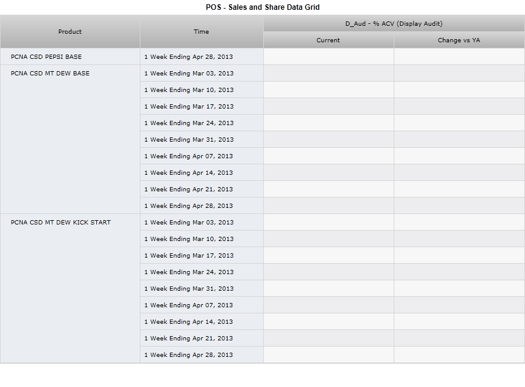Click Mar 17, 2013 week under MT DEW BASE
The width and height of the screenshot is (525, 387).
[x=202, y=107]
